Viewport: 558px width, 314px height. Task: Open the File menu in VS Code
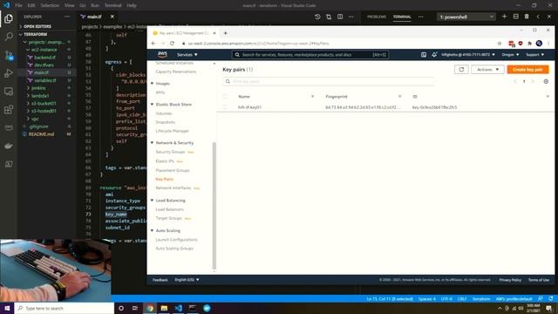coord(18,5)
